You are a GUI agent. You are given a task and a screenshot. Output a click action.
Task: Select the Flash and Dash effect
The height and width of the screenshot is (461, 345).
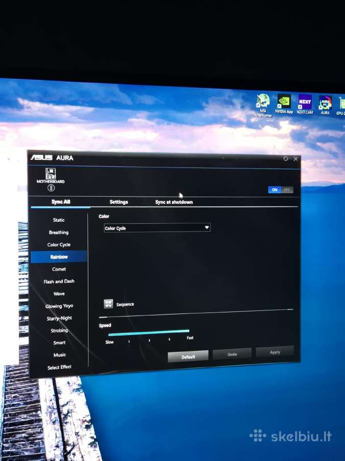point(59,281)
